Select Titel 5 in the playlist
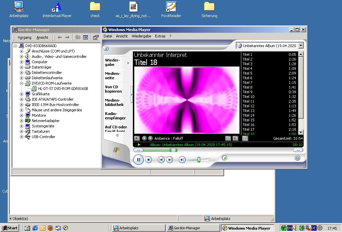 tap(270, 73)
